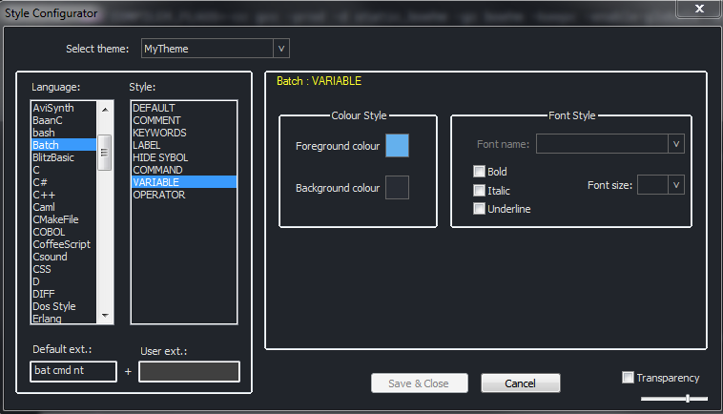Close the Style Configurator window
Screen dimensions: 723x414
699,9
